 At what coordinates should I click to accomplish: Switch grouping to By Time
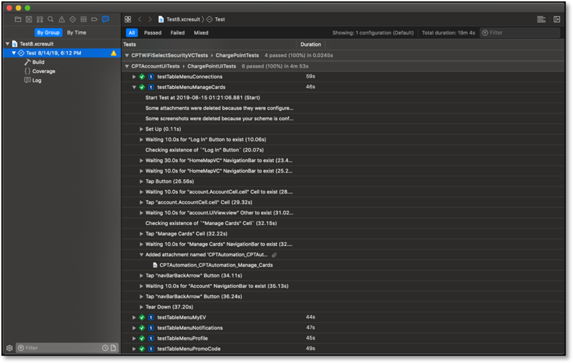(x=76, y=33)
